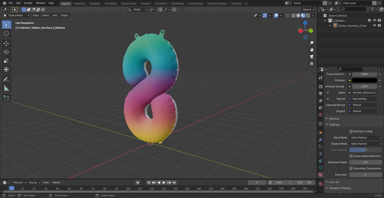Activate the Scale tool

pos(6,61)
